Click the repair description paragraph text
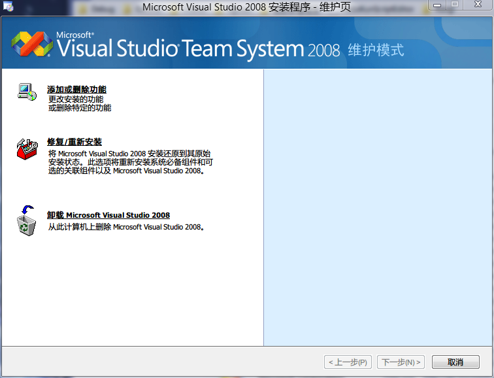 131,162
